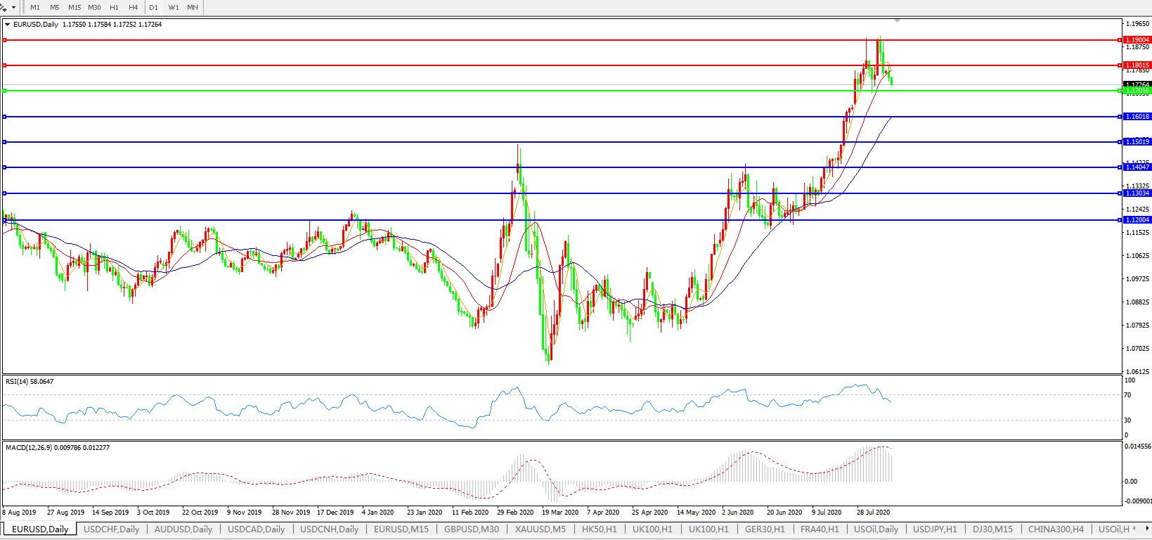Go to the CHINA300,H4 chart tab
This screenshot has width=1152, height=540.
[x=1056, y=529]
